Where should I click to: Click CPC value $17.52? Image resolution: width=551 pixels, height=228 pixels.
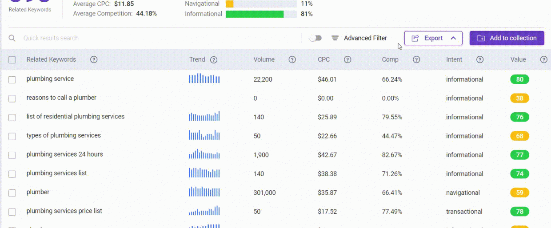coord(327,212)
